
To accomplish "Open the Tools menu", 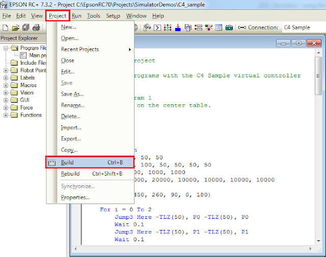I will pyautogui.click(x=93, y=16).
